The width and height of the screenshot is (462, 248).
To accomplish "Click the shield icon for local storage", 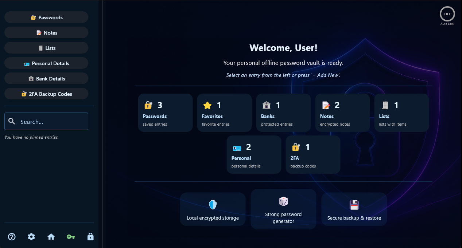I will pyautogui.click(x=213, y=205).
